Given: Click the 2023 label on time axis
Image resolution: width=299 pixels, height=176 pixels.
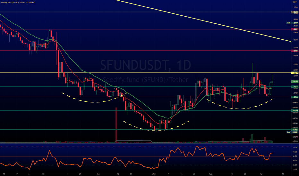Looking at the screenshot, I should (x=154, y=174).
